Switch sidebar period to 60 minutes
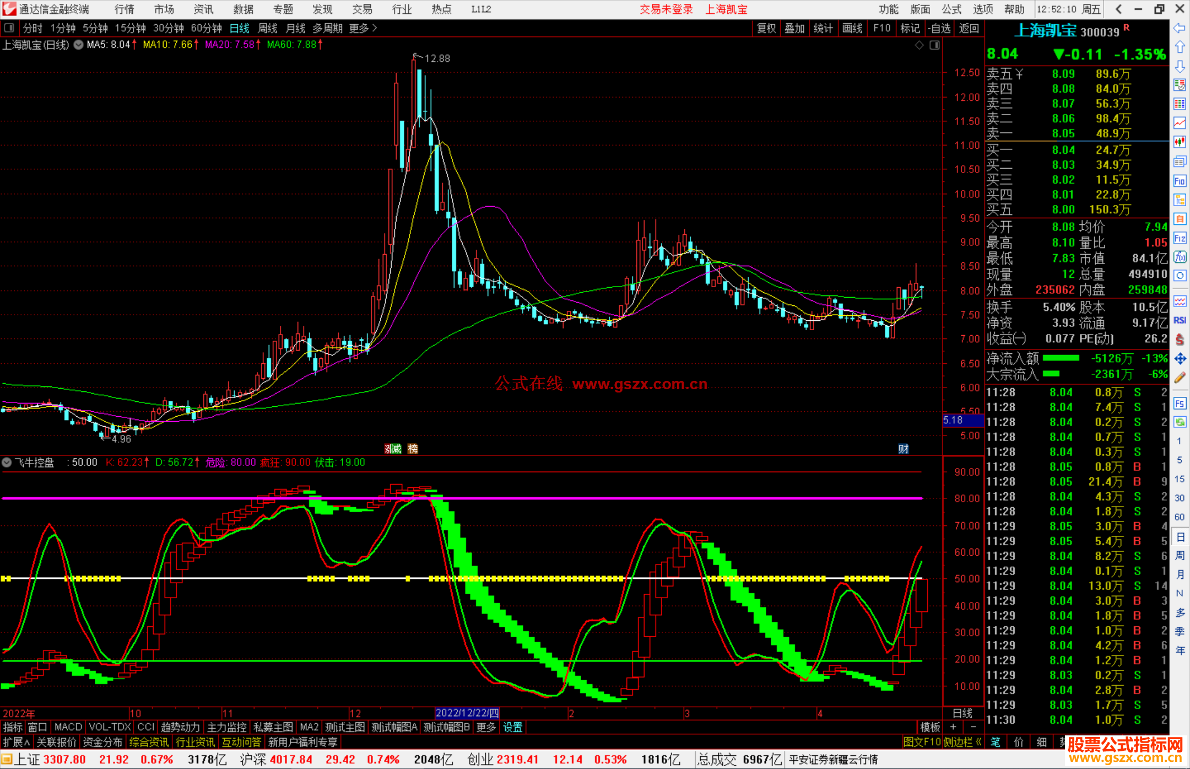The height and width of the screenshot is (769, 1190). [1179, 517]
